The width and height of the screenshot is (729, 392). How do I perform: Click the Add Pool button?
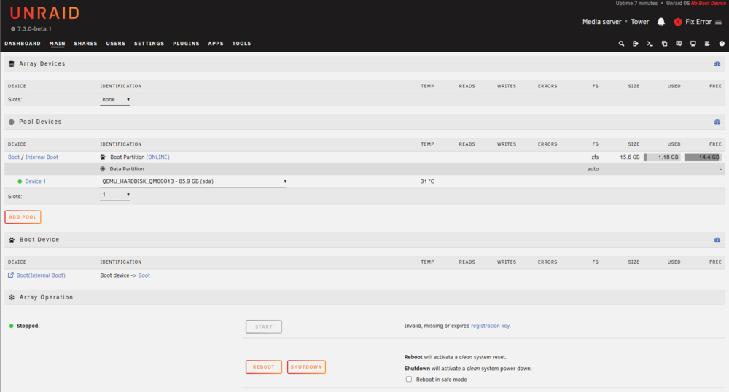pos(23,217)
